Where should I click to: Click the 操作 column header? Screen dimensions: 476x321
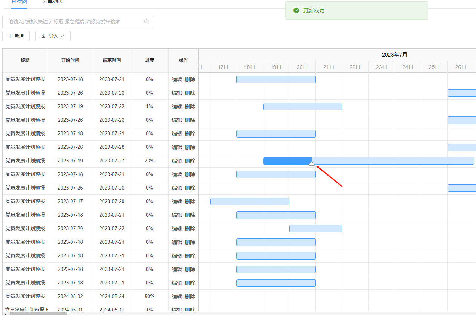(183, 60)
